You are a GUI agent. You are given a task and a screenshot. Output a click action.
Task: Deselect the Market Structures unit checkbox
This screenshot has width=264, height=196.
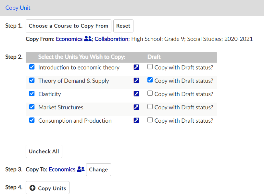pyautogui.click(x=32, y=107)
